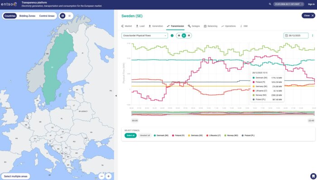Open the OMI tab

pos(244,26)
